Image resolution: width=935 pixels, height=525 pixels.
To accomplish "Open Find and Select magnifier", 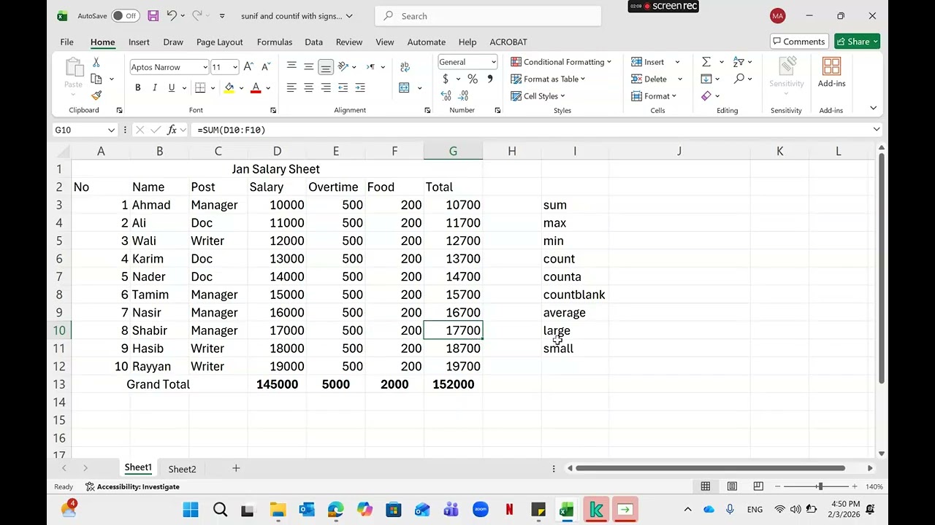I will click(739, 79).
